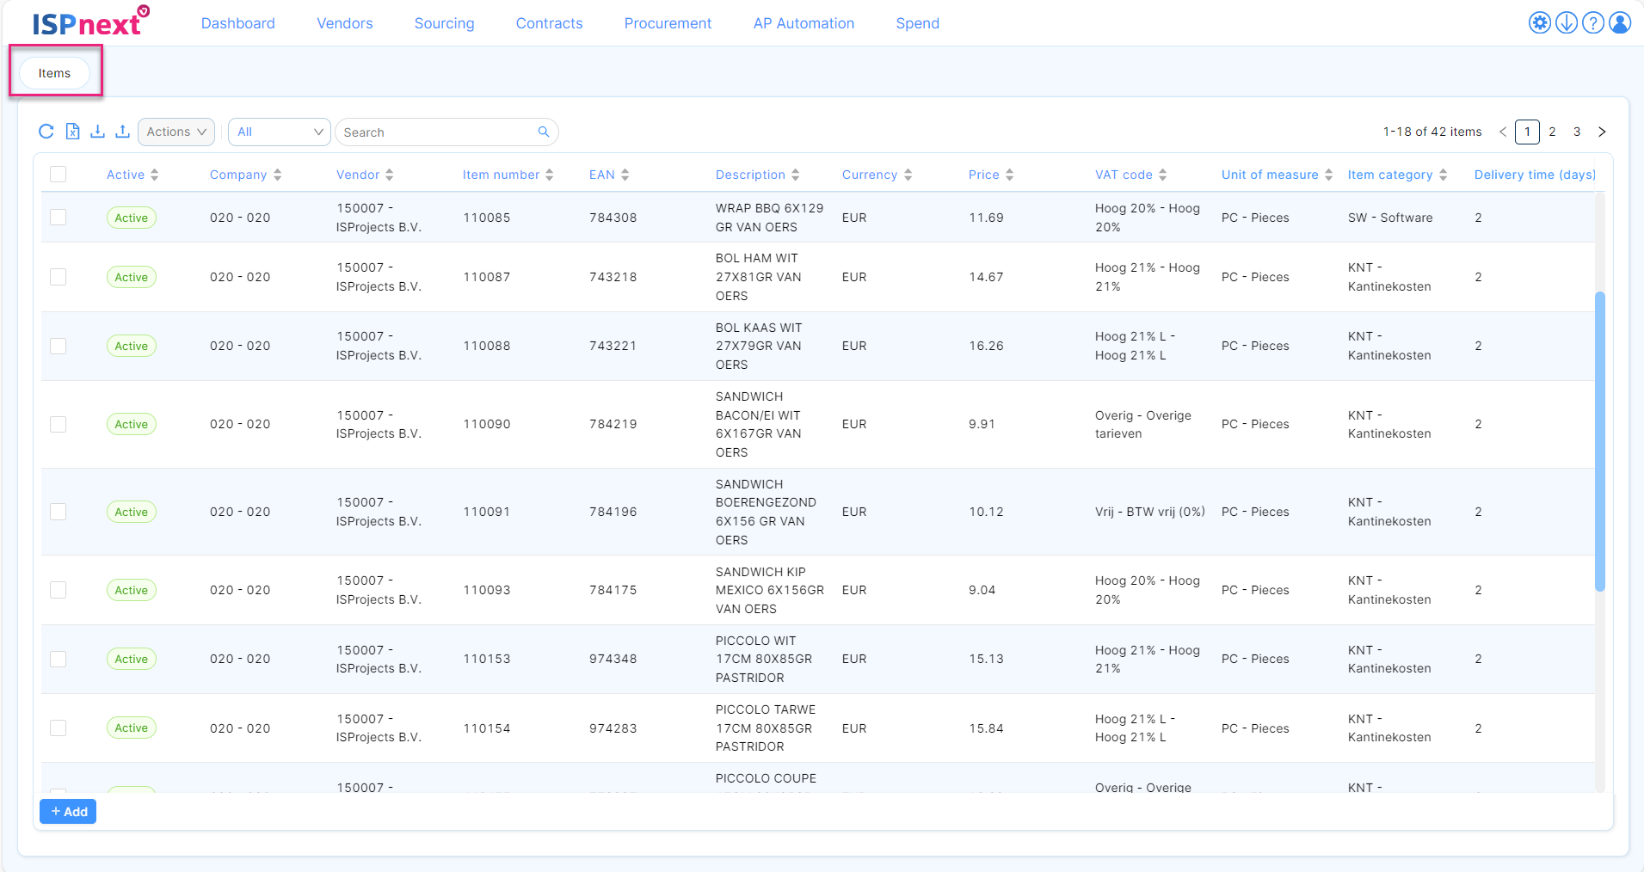Click the Add button
This screenshot has height=872, width=1644.
click(68, 812)
